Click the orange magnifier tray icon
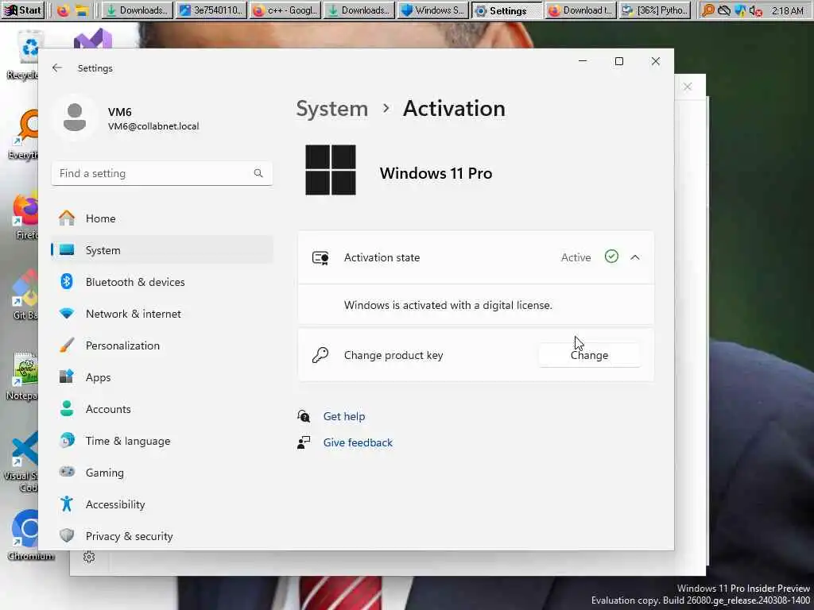Screen dimensions: 814x610 pyautogui.click(x=708, y=10)
